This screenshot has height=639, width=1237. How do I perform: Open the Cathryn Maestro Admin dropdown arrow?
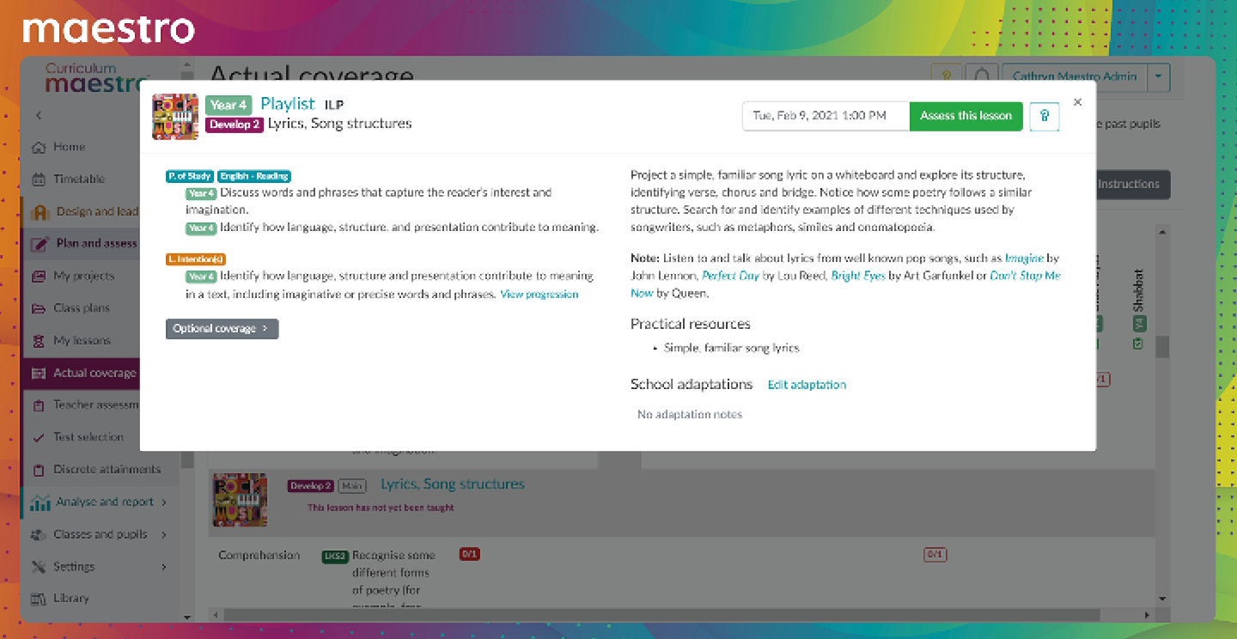(x=1160, y=76)
